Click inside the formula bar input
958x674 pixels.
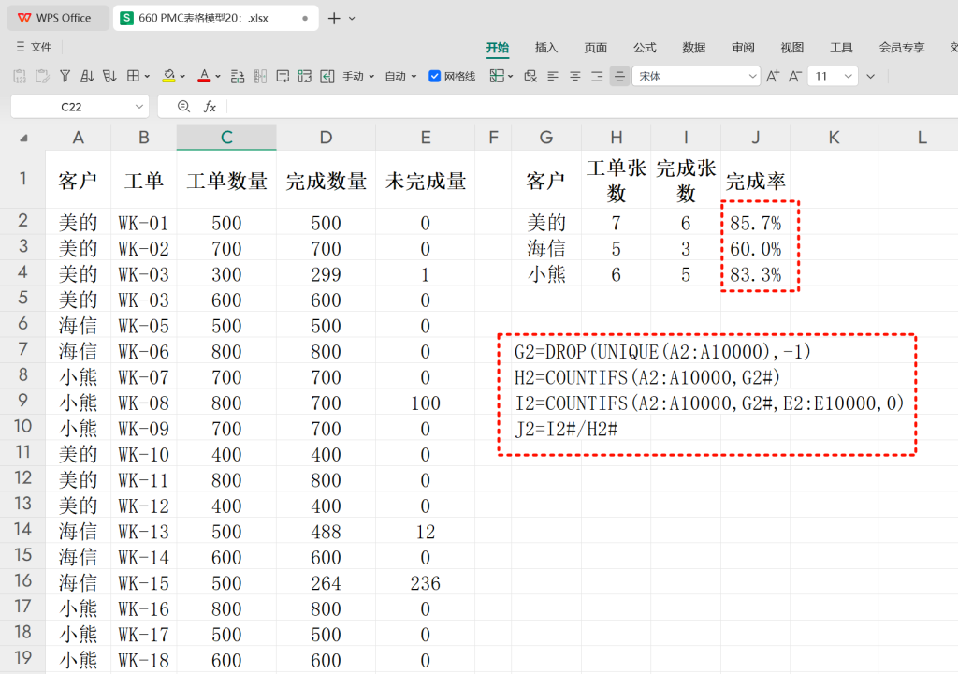coord(591,107)
